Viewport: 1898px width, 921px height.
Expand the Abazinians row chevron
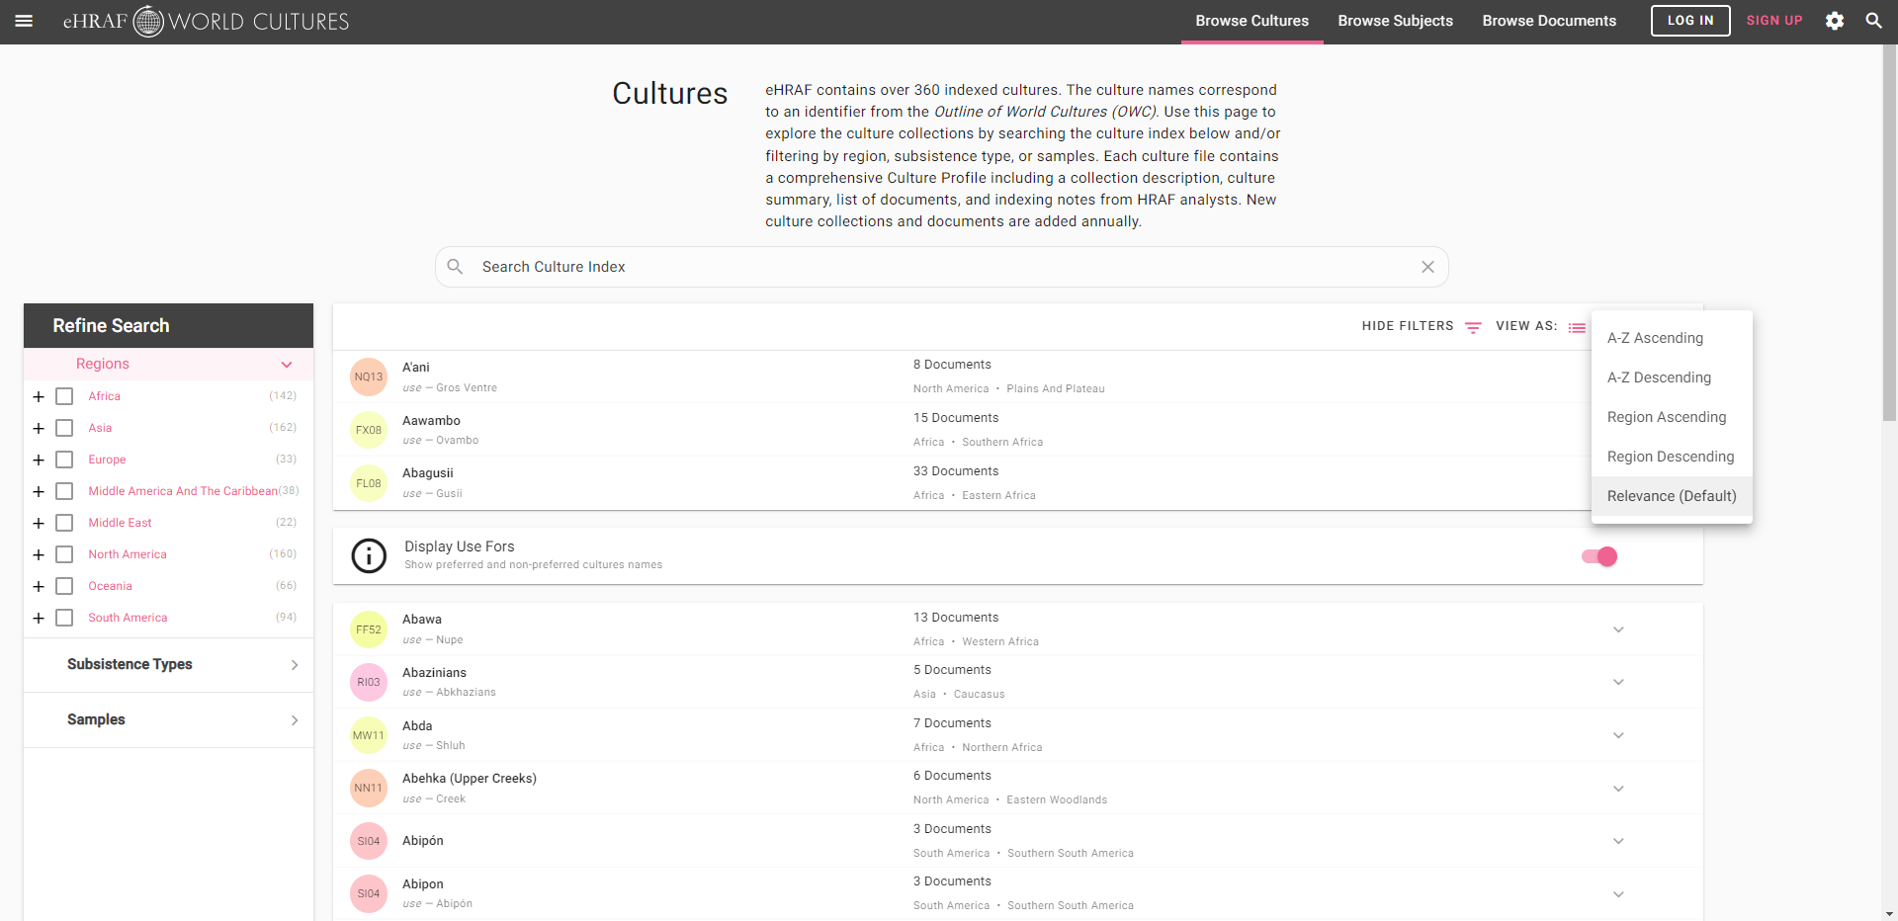(1618, 682)
